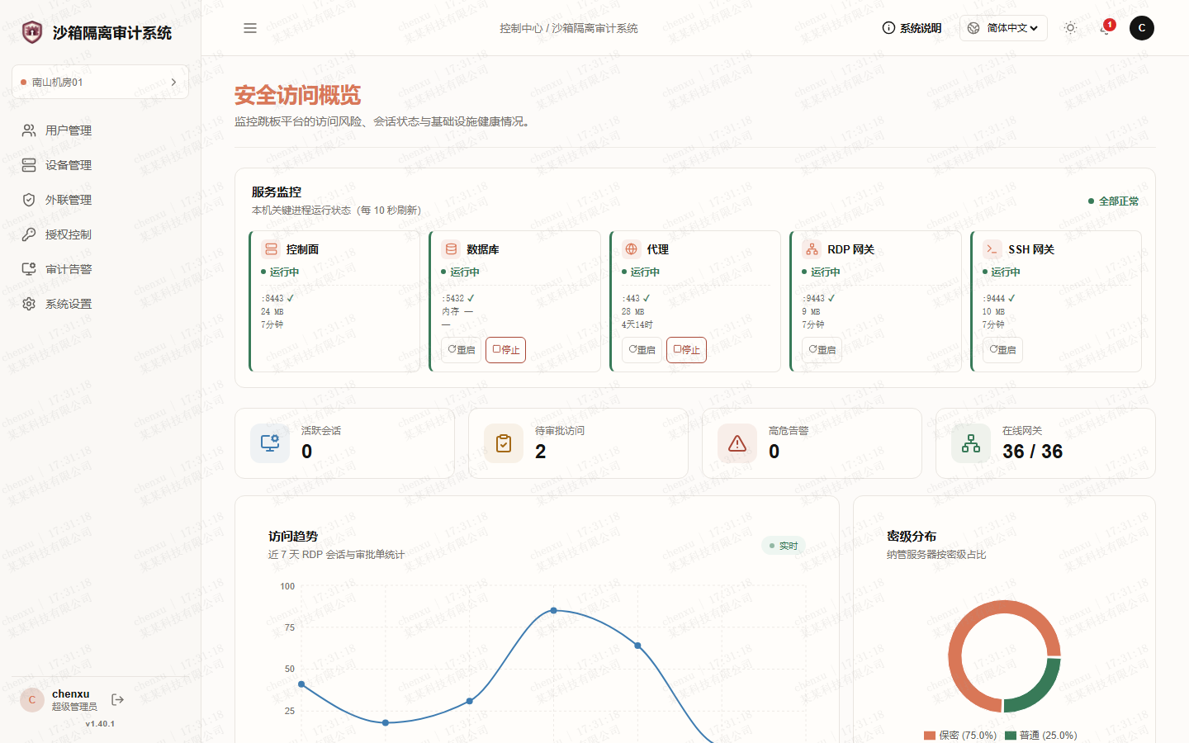Open 授权控制 menu
The height and width of the screenshot is (743, 1189).
(x=100, y=234)
